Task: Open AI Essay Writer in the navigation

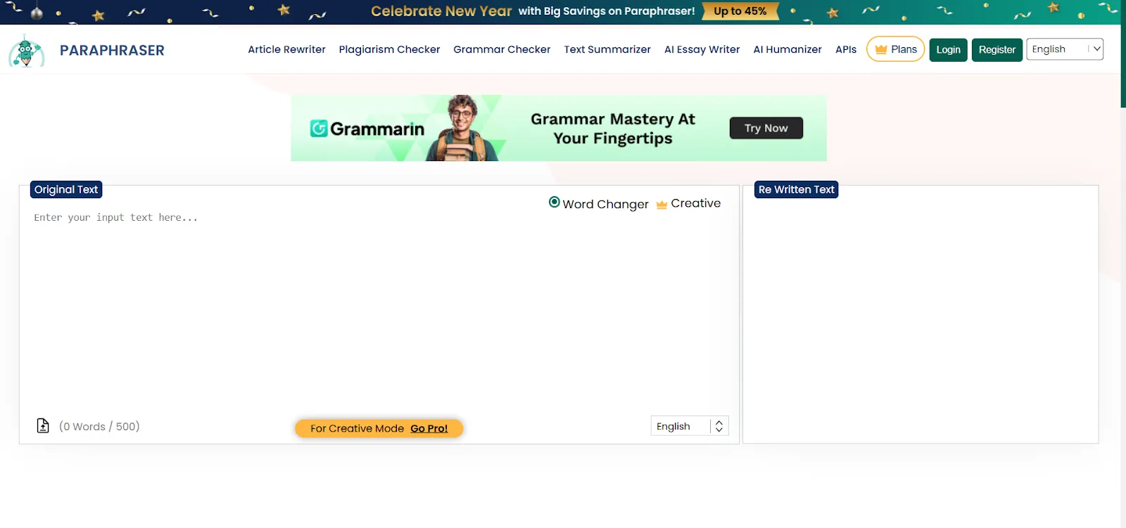Action: coord(702,49)
